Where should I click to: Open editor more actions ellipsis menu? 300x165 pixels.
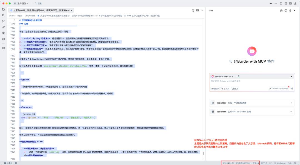202,10
